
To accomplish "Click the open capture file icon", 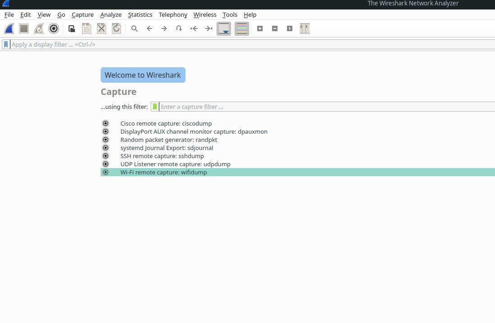I will point(72,29).
